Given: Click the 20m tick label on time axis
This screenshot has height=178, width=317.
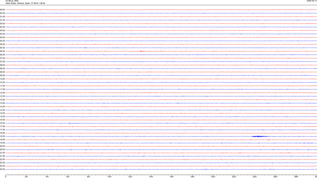Looking at the screenshot, I should coord(213,177).
